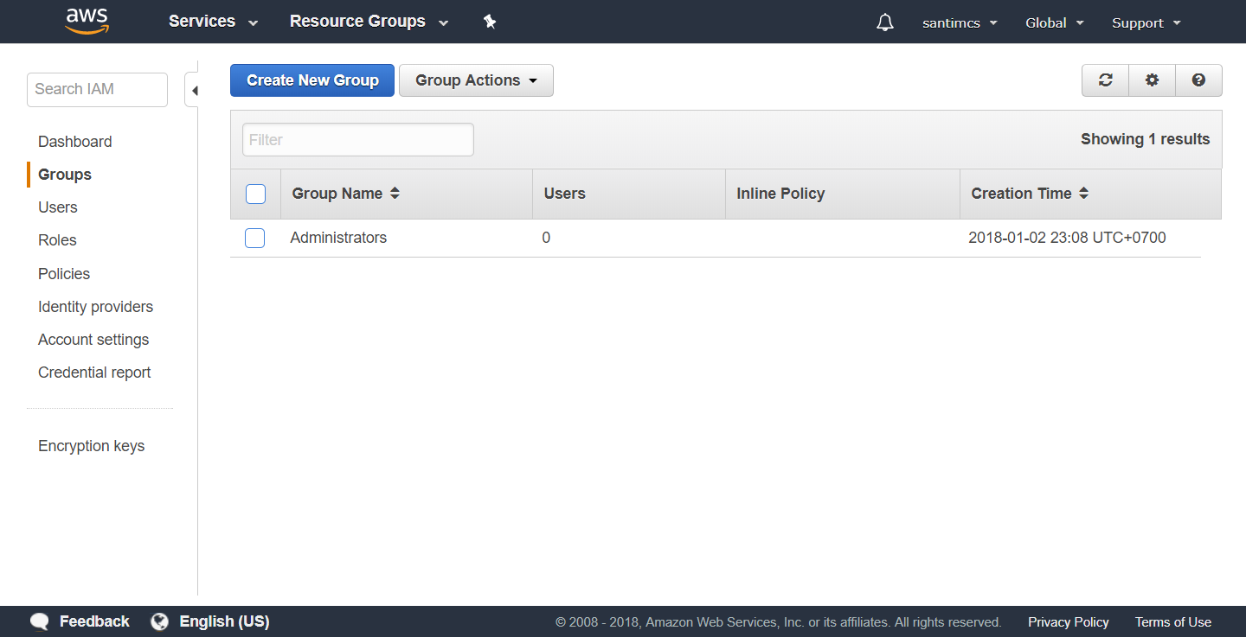The width and height of the screenshot is (1246, 637).
Task: Select all groups header checkbox
Action: click(x=255, y=194)
